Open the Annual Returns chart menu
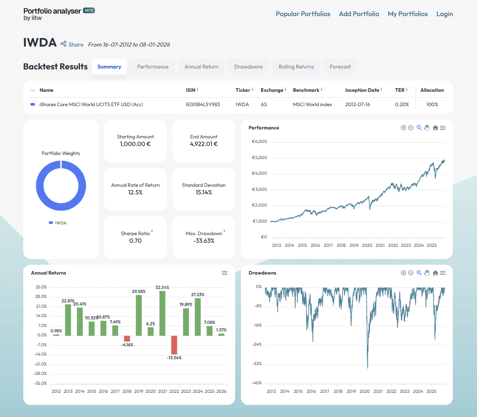This screenshot has height=417, width=477. click(x=224, y=273)
